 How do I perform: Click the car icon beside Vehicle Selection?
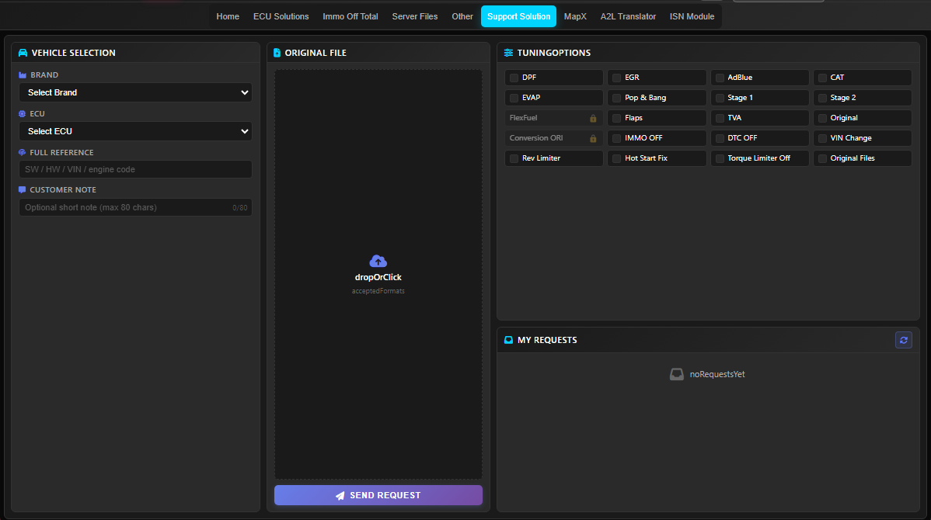coord(23,53)
